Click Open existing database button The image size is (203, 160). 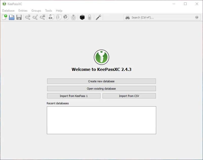point(101,89)
